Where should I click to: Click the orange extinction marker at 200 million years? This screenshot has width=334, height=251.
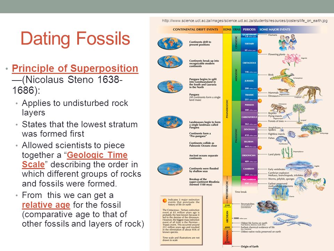point(260,90)
